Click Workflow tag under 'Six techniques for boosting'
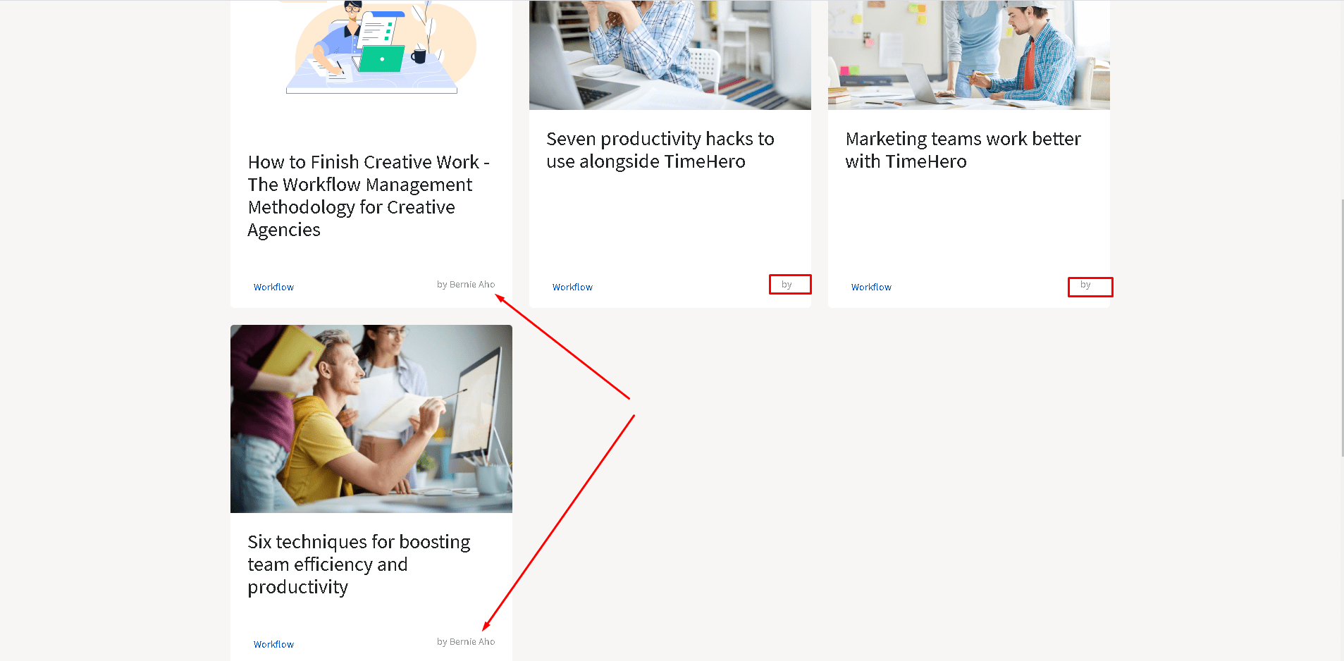1344x661 pixels. (273, 645)
